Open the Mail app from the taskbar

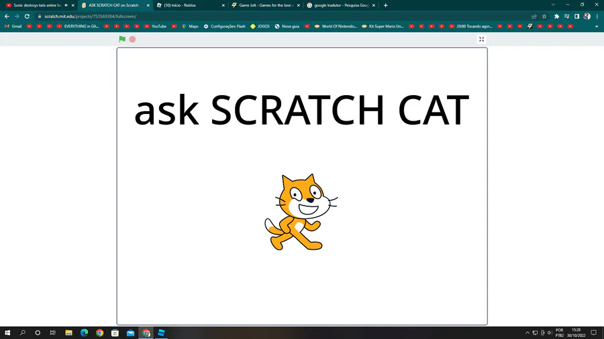pyautogui.click(x=130, y=333)
